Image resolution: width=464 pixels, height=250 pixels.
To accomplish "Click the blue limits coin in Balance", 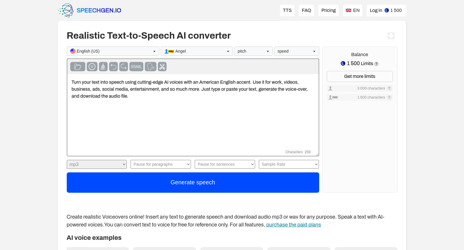I will click(x=343, y=63).
